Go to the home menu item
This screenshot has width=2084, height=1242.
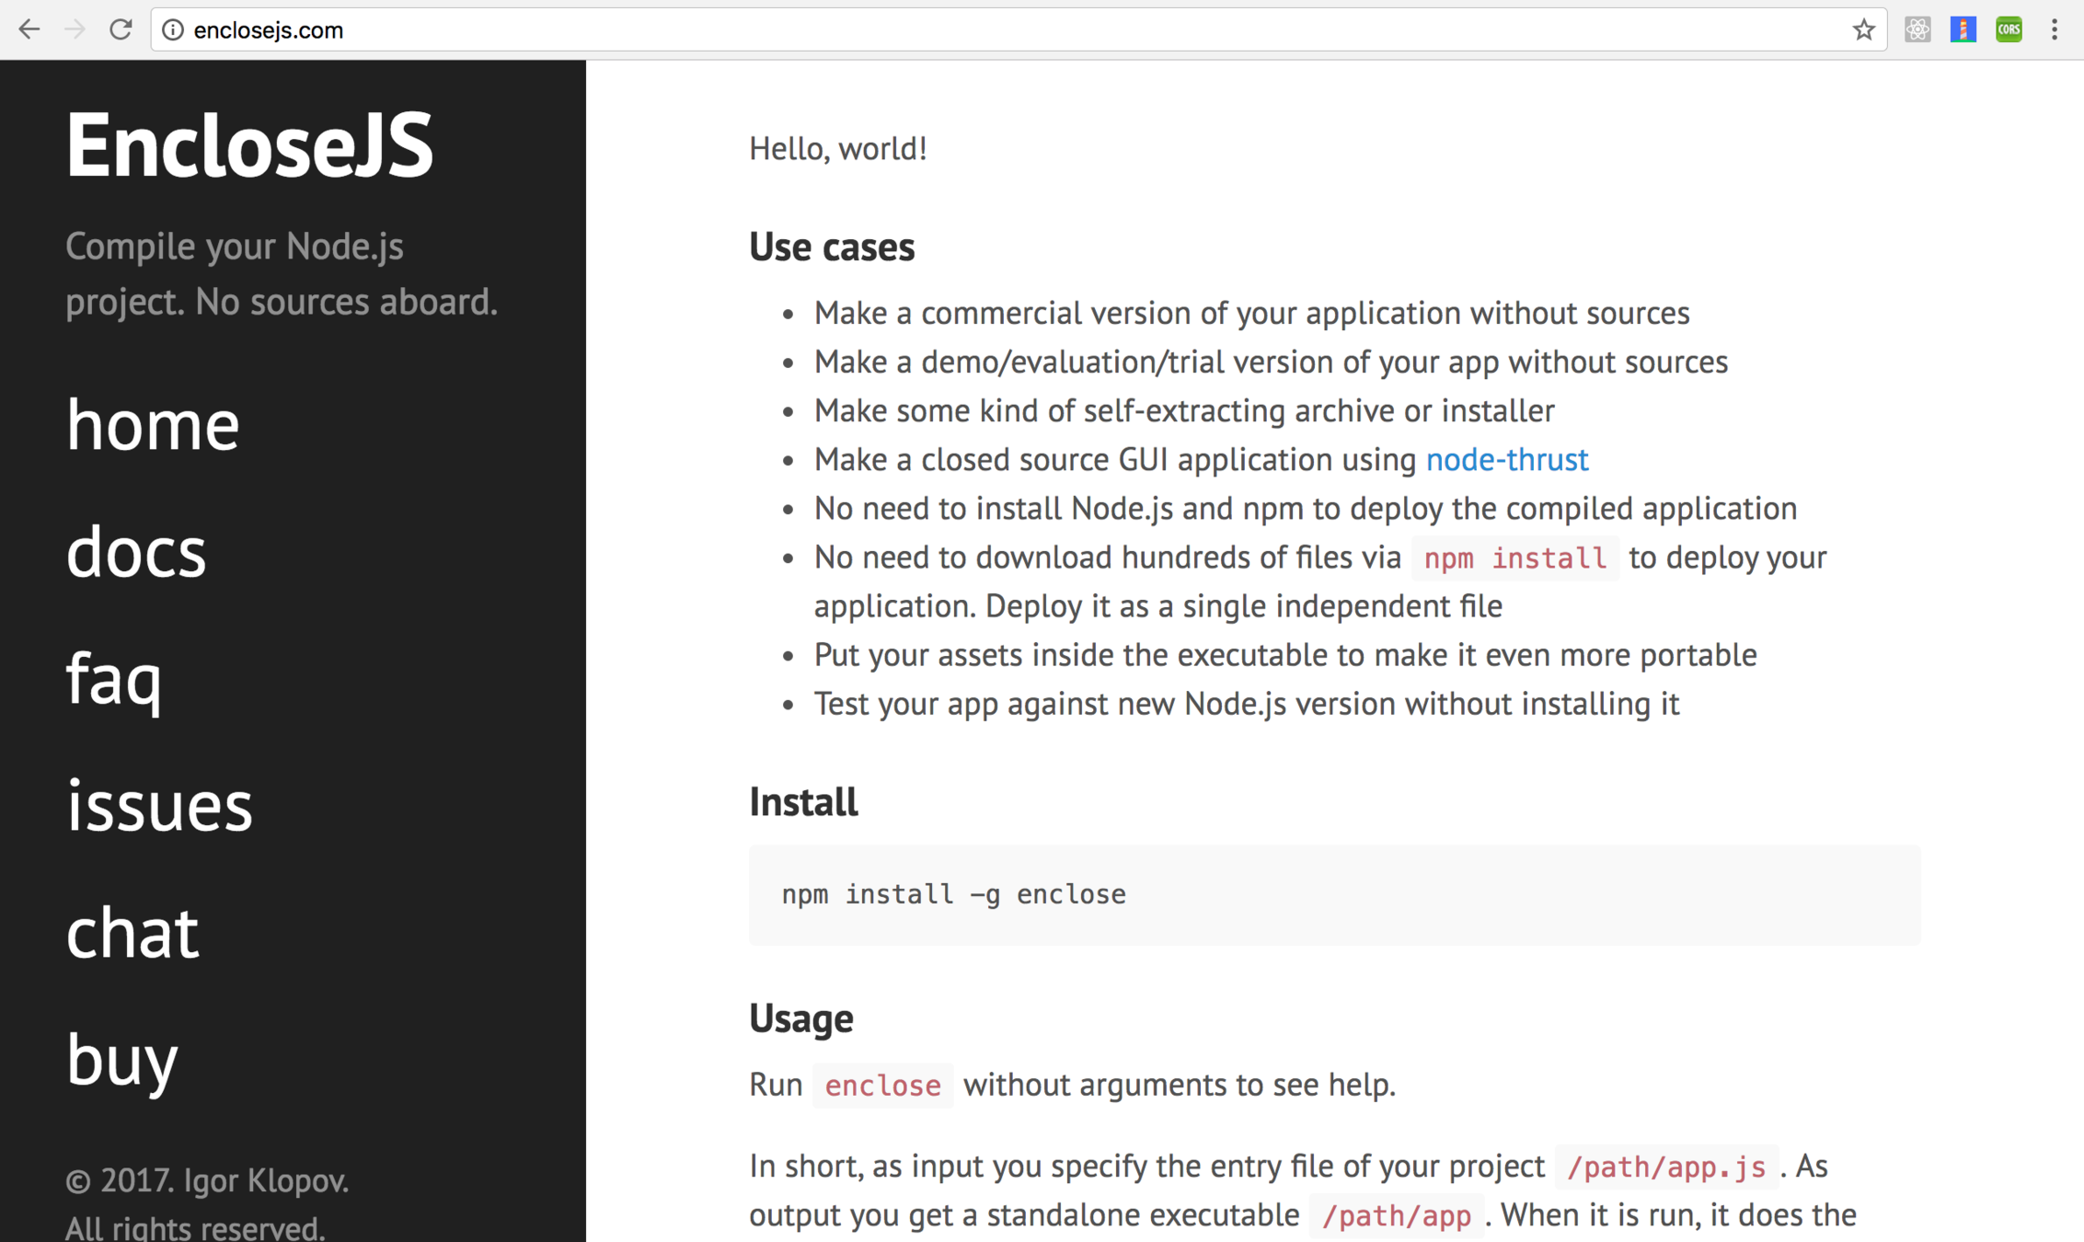click(x=153, y=425)
